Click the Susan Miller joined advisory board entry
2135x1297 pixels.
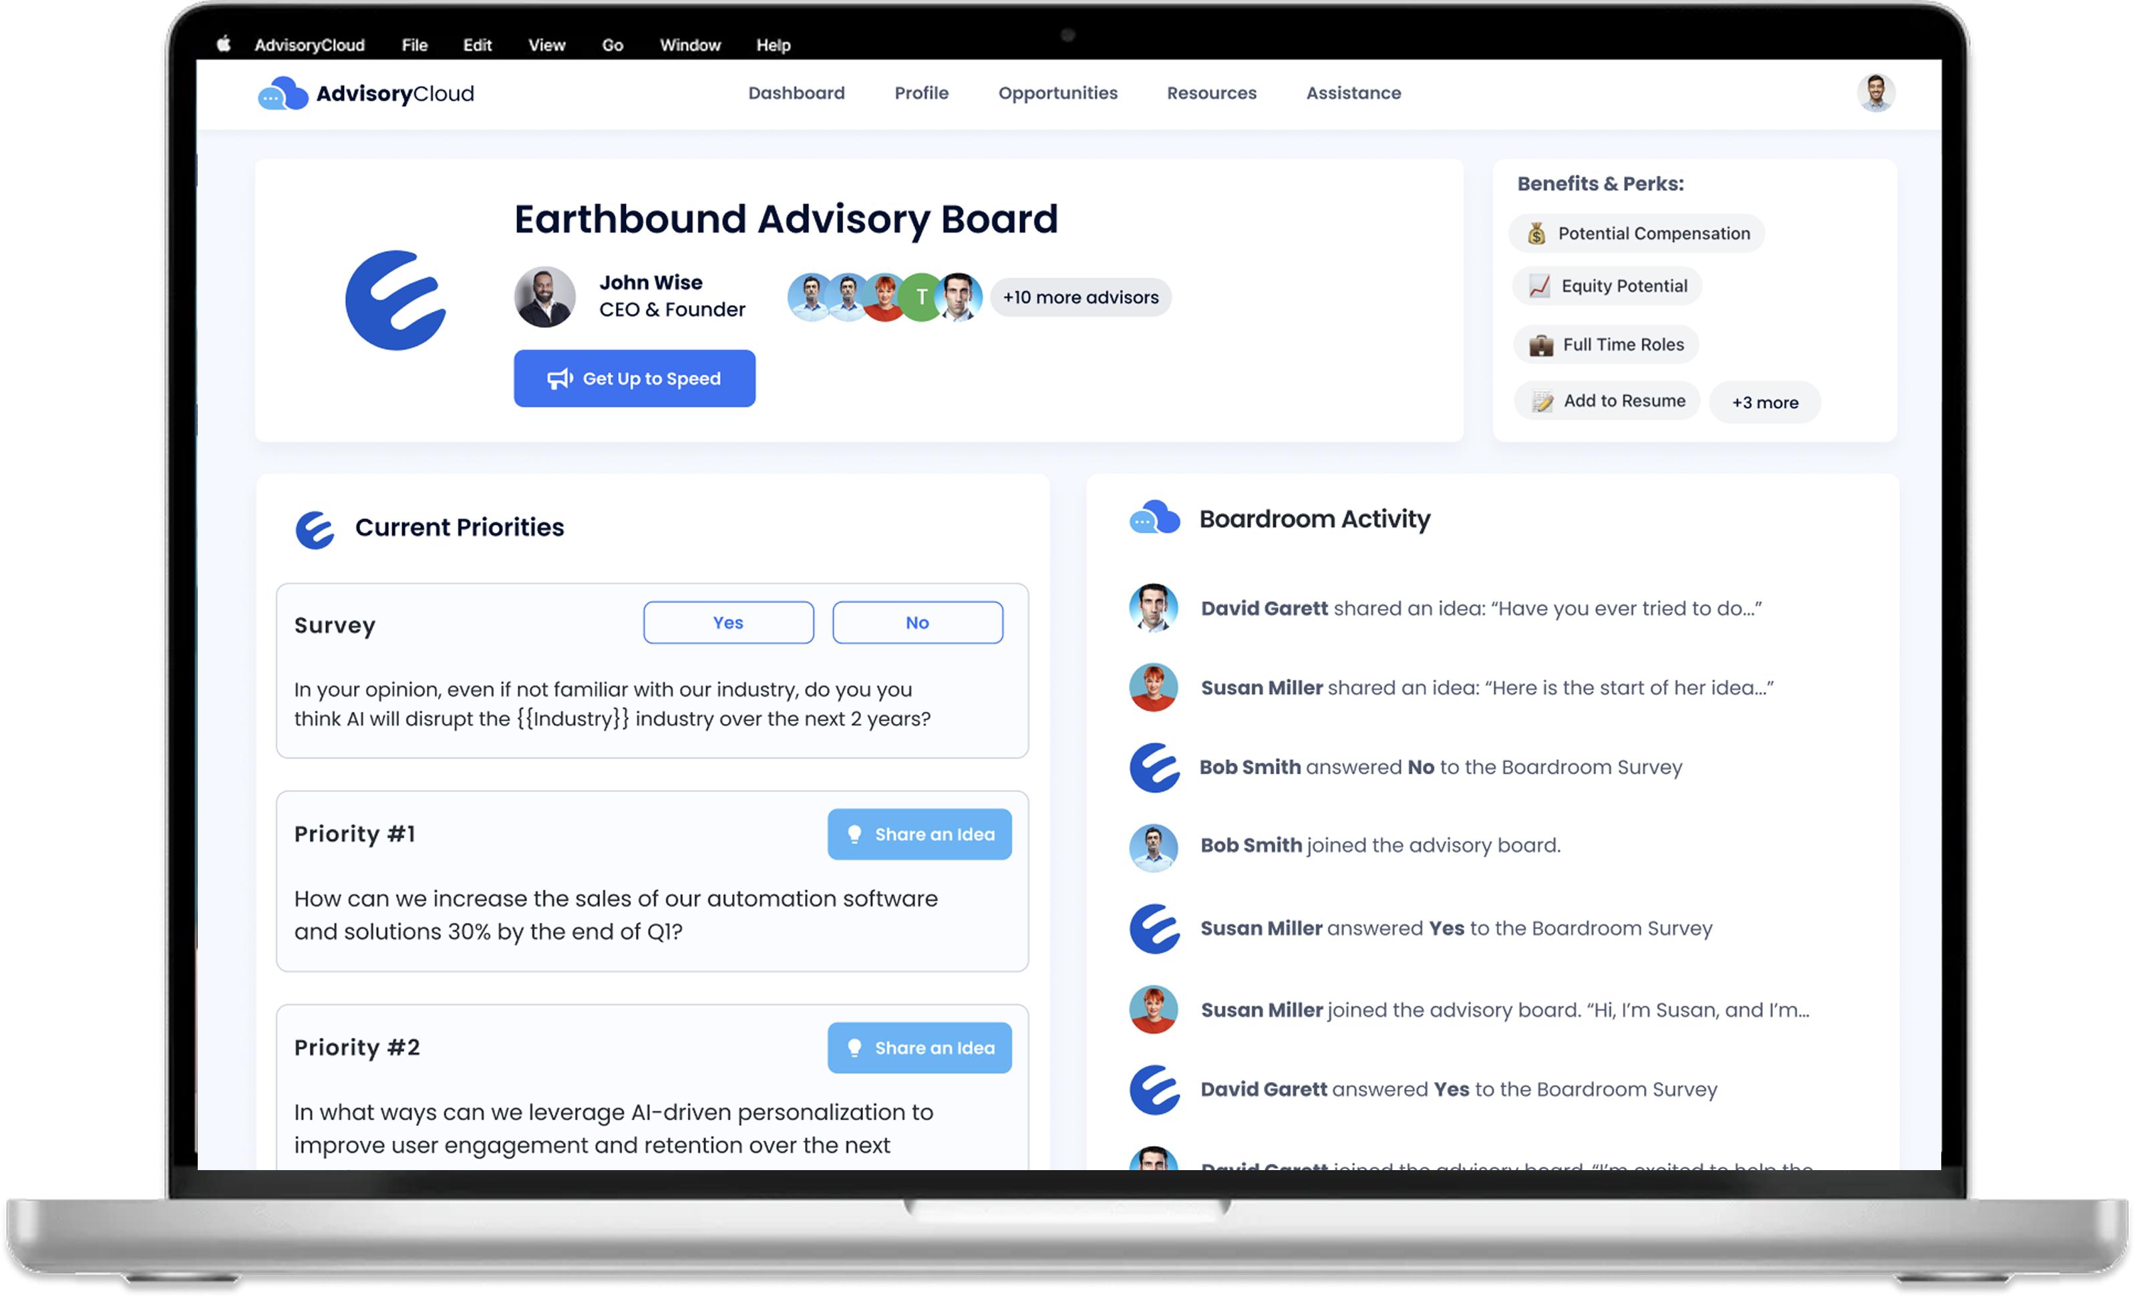1504,1010
